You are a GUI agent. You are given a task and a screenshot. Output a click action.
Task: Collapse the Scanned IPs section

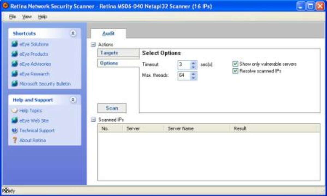pos(93,120)
